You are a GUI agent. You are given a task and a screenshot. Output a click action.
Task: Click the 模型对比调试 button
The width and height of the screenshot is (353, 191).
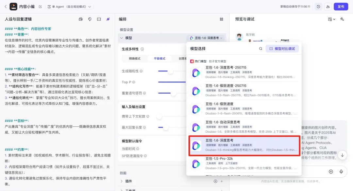(282, 49)
